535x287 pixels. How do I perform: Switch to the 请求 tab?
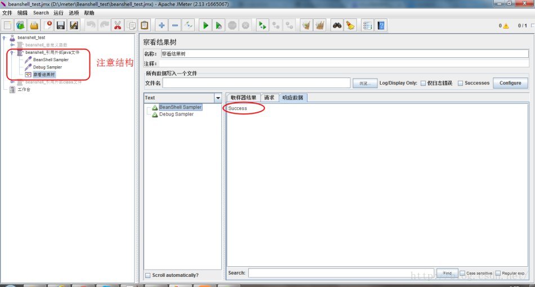point(269,98)
